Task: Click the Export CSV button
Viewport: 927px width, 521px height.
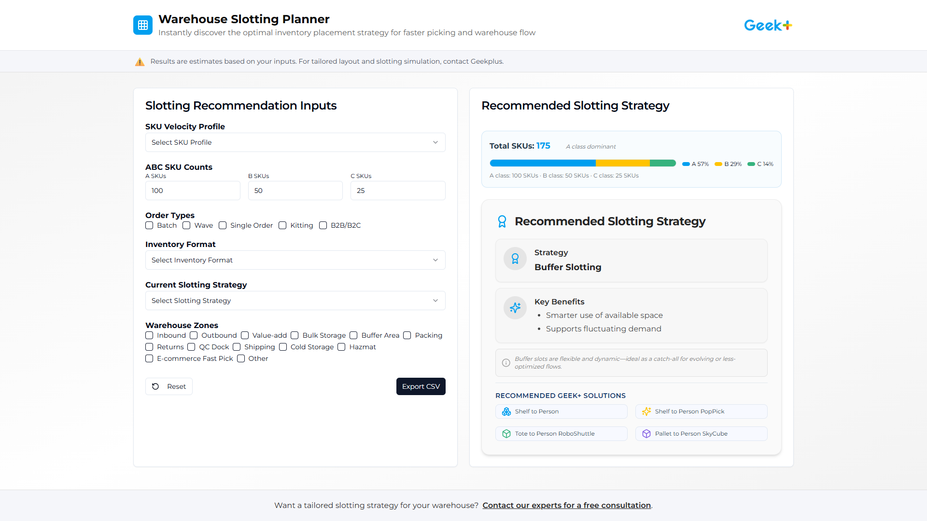Action: (x=421, y=386)
